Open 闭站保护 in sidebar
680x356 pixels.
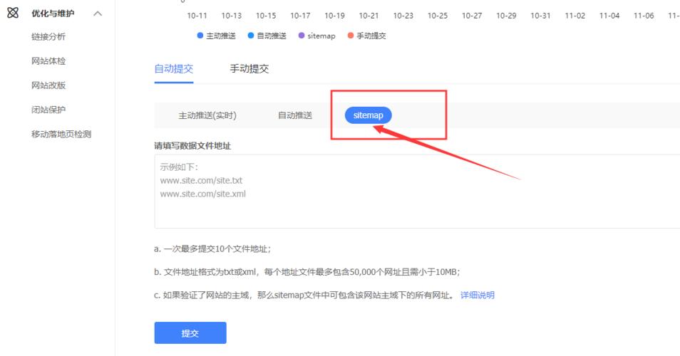pyautogui.click(x=48, y=110)
